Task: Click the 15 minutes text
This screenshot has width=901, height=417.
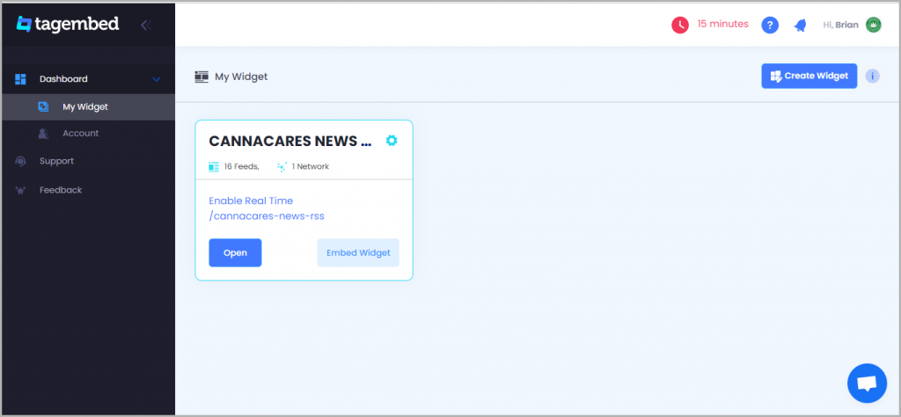Action: (723, 24)
